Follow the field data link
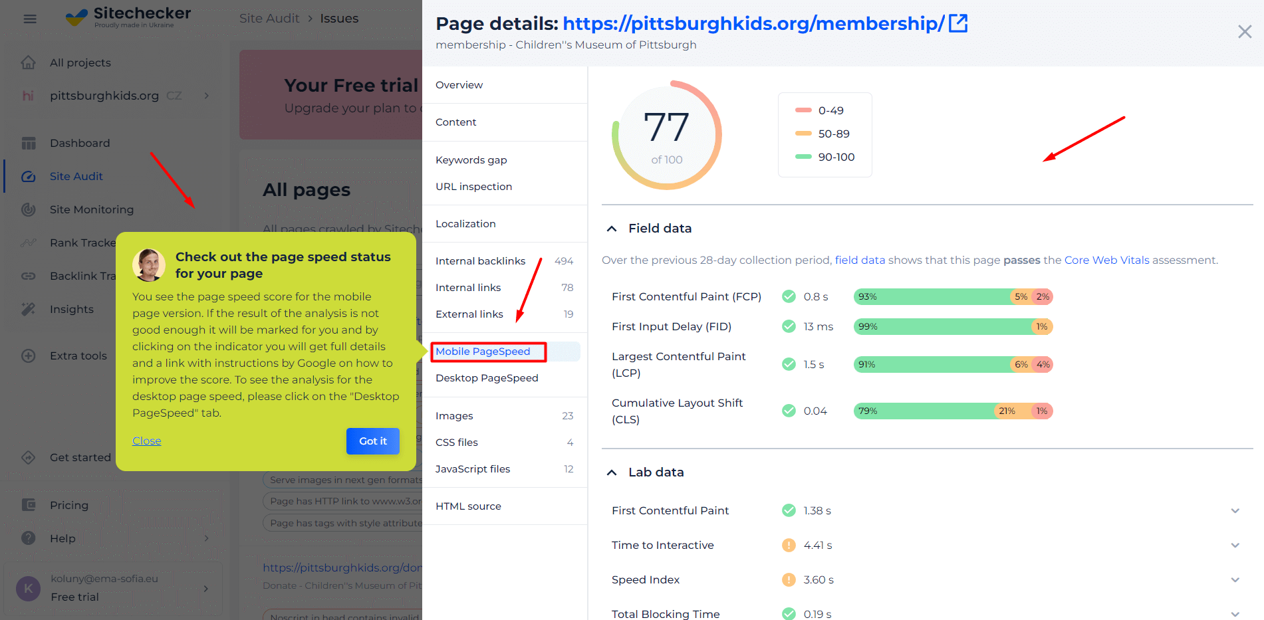The height and width of the screenshot is (620, 1264). tap(860, 260)
